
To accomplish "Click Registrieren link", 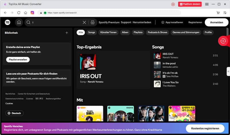I will pos(195,22).
